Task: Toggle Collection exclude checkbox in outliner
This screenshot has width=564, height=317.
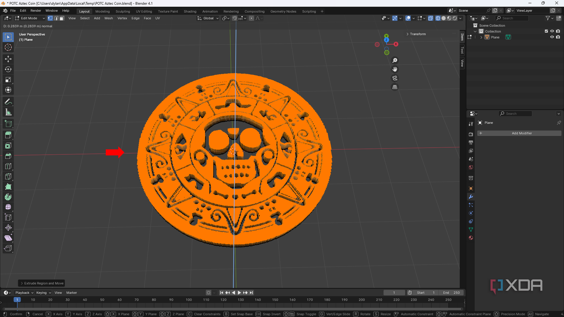Action: (x=546, y=31)
